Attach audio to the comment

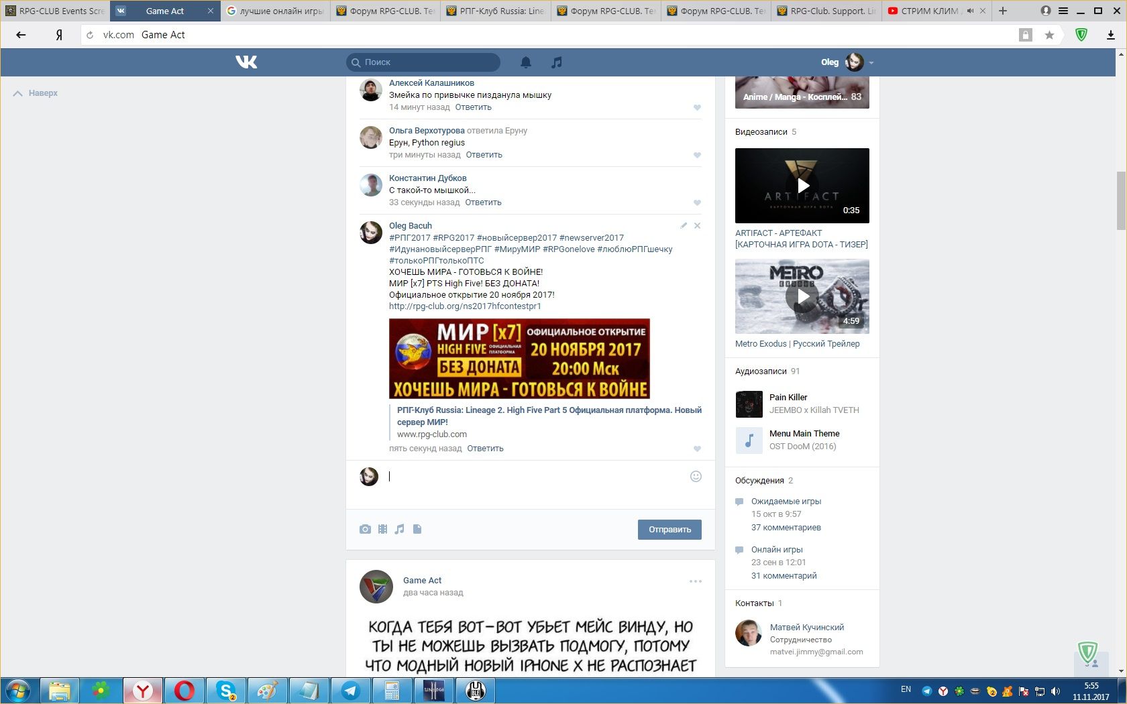click(x=400, y=529)
